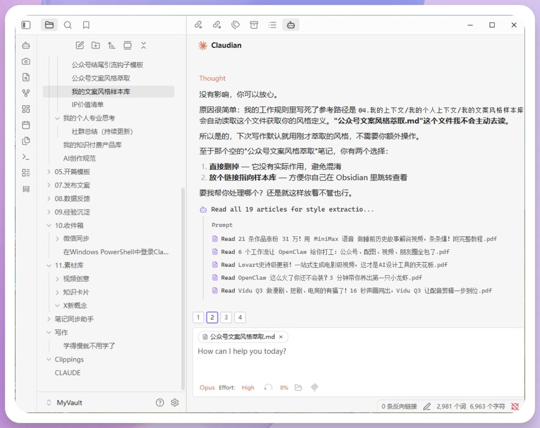540x428 pixels.
Task: Collapse all folders in explorer
Action: pyautogui.click(x=144, y=45)
